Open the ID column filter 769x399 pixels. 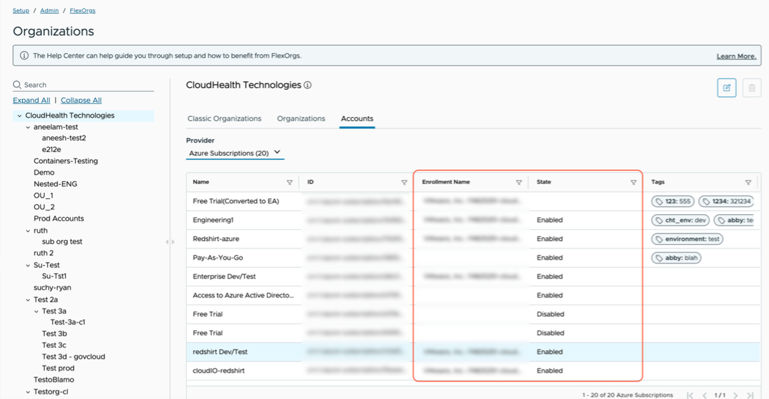pyautogui.click(x=404, y=183)
